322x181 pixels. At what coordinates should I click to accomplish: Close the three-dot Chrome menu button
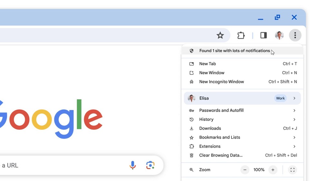(295, 35)
